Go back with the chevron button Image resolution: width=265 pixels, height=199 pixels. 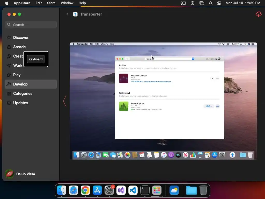pyautogui.click(x=67, y=14)
